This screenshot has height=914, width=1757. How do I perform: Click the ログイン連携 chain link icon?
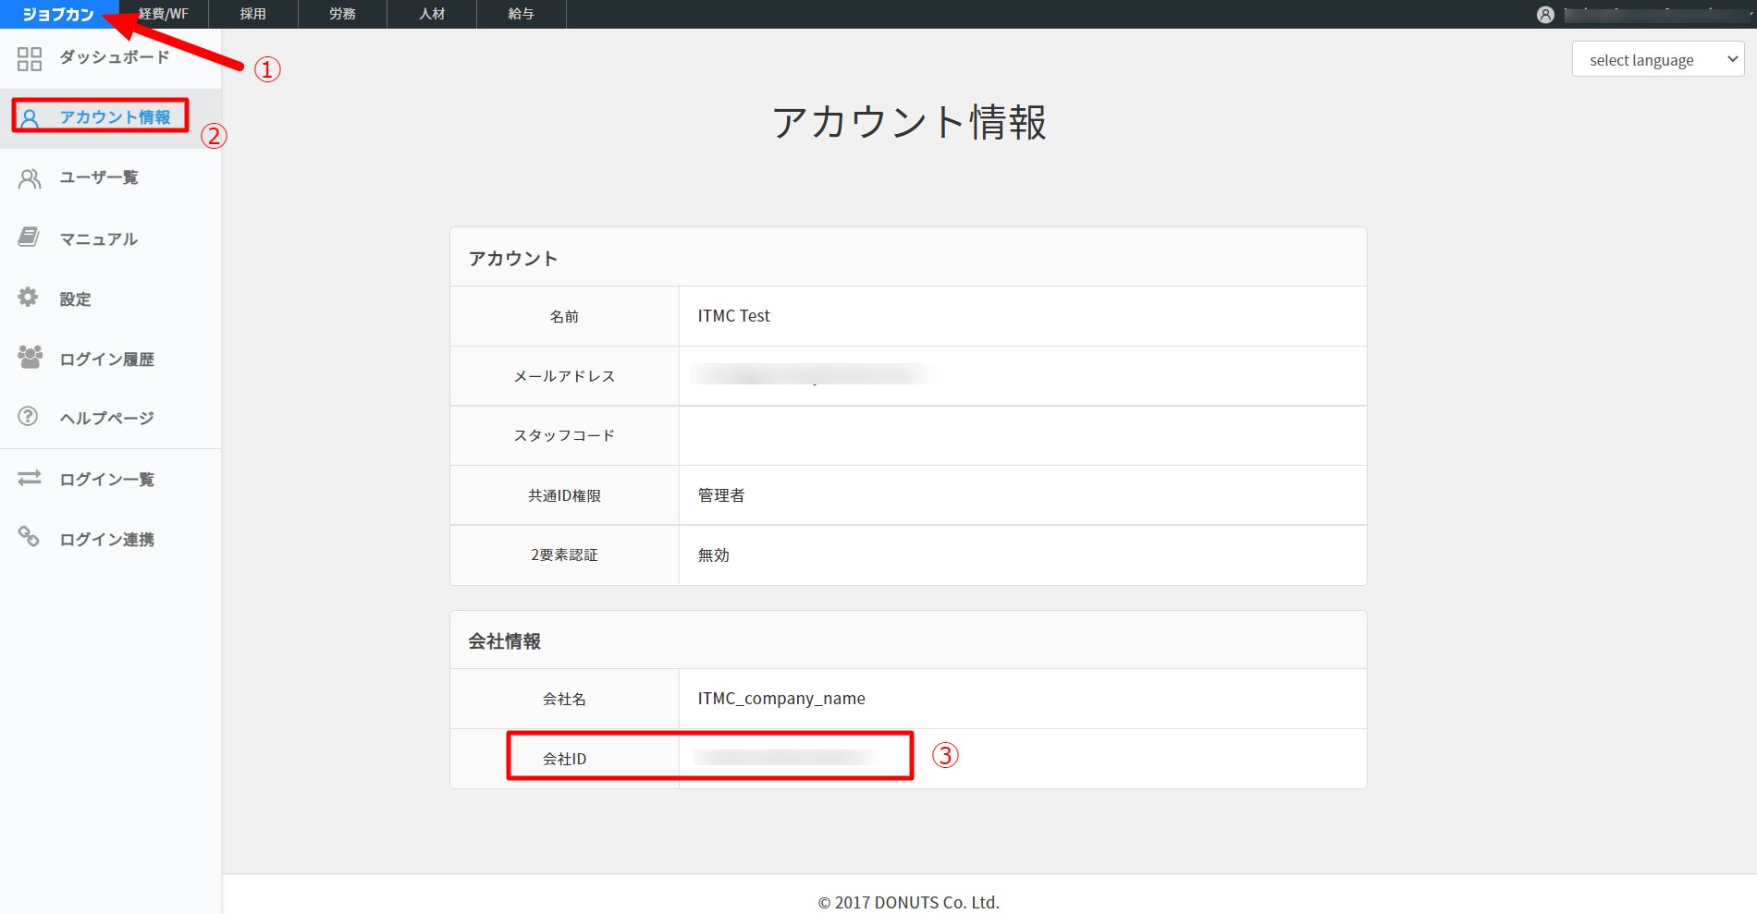(x=29, y=536)
